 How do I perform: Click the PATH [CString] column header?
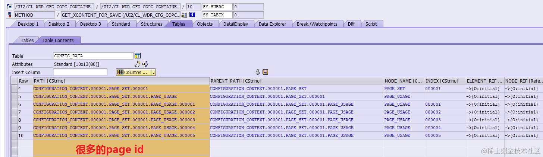[x=121, y=81]
